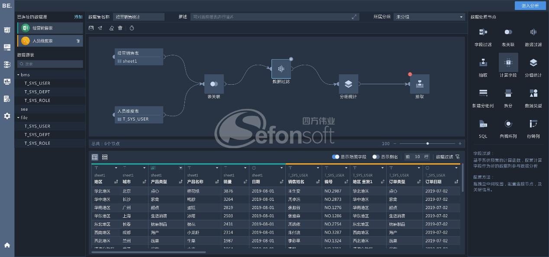Collapse the bms tree node
Screen dimensions: 549x257
19,75
